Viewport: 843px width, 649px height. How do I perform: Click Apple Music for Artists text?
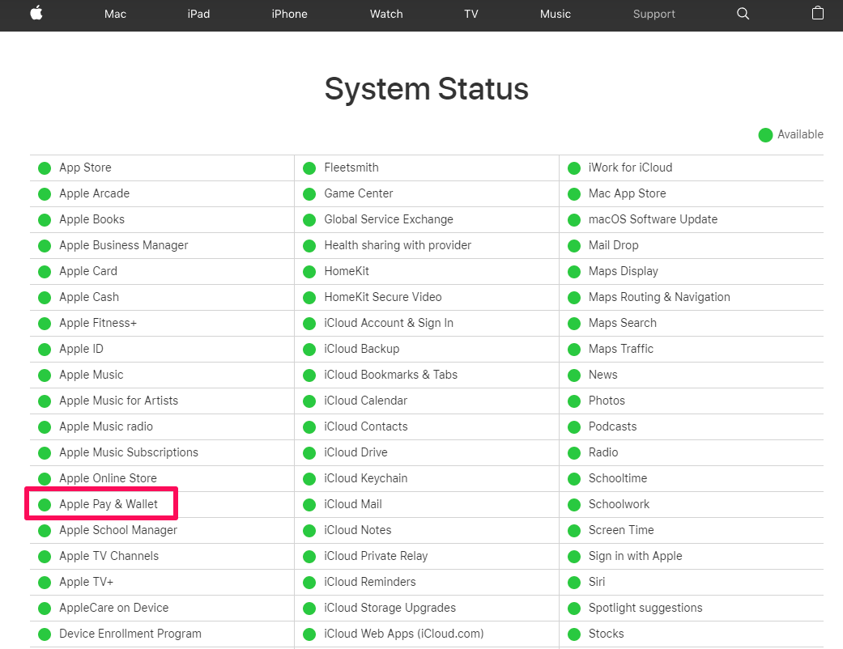coord(119,401)
